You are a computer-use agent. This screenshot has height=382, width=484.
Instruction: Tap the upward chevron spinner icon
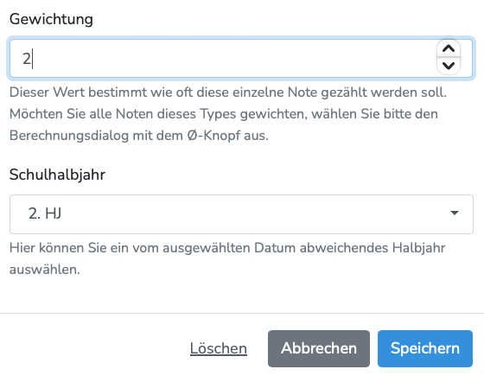[449, 48]
